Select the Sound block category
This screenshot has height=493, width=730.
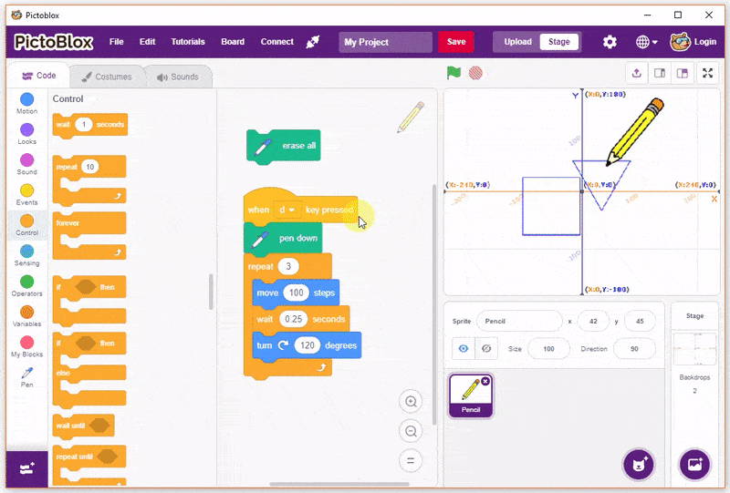click(27, 164)
